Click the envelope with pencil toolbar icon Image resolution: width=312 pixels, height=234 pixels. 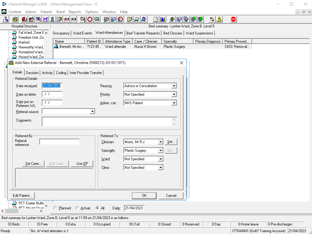[83, 19]
